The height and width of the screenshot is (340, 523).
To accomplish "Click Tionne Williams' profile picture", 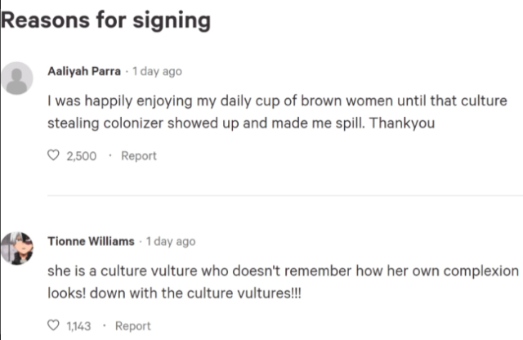I will (x=19, y=247).
